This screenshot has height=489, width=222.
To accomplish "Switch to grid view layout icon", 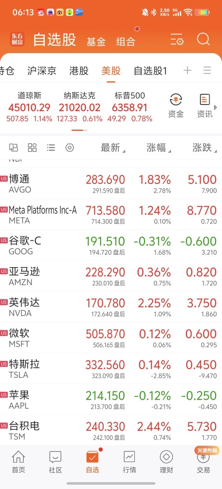I will (32, 147).
